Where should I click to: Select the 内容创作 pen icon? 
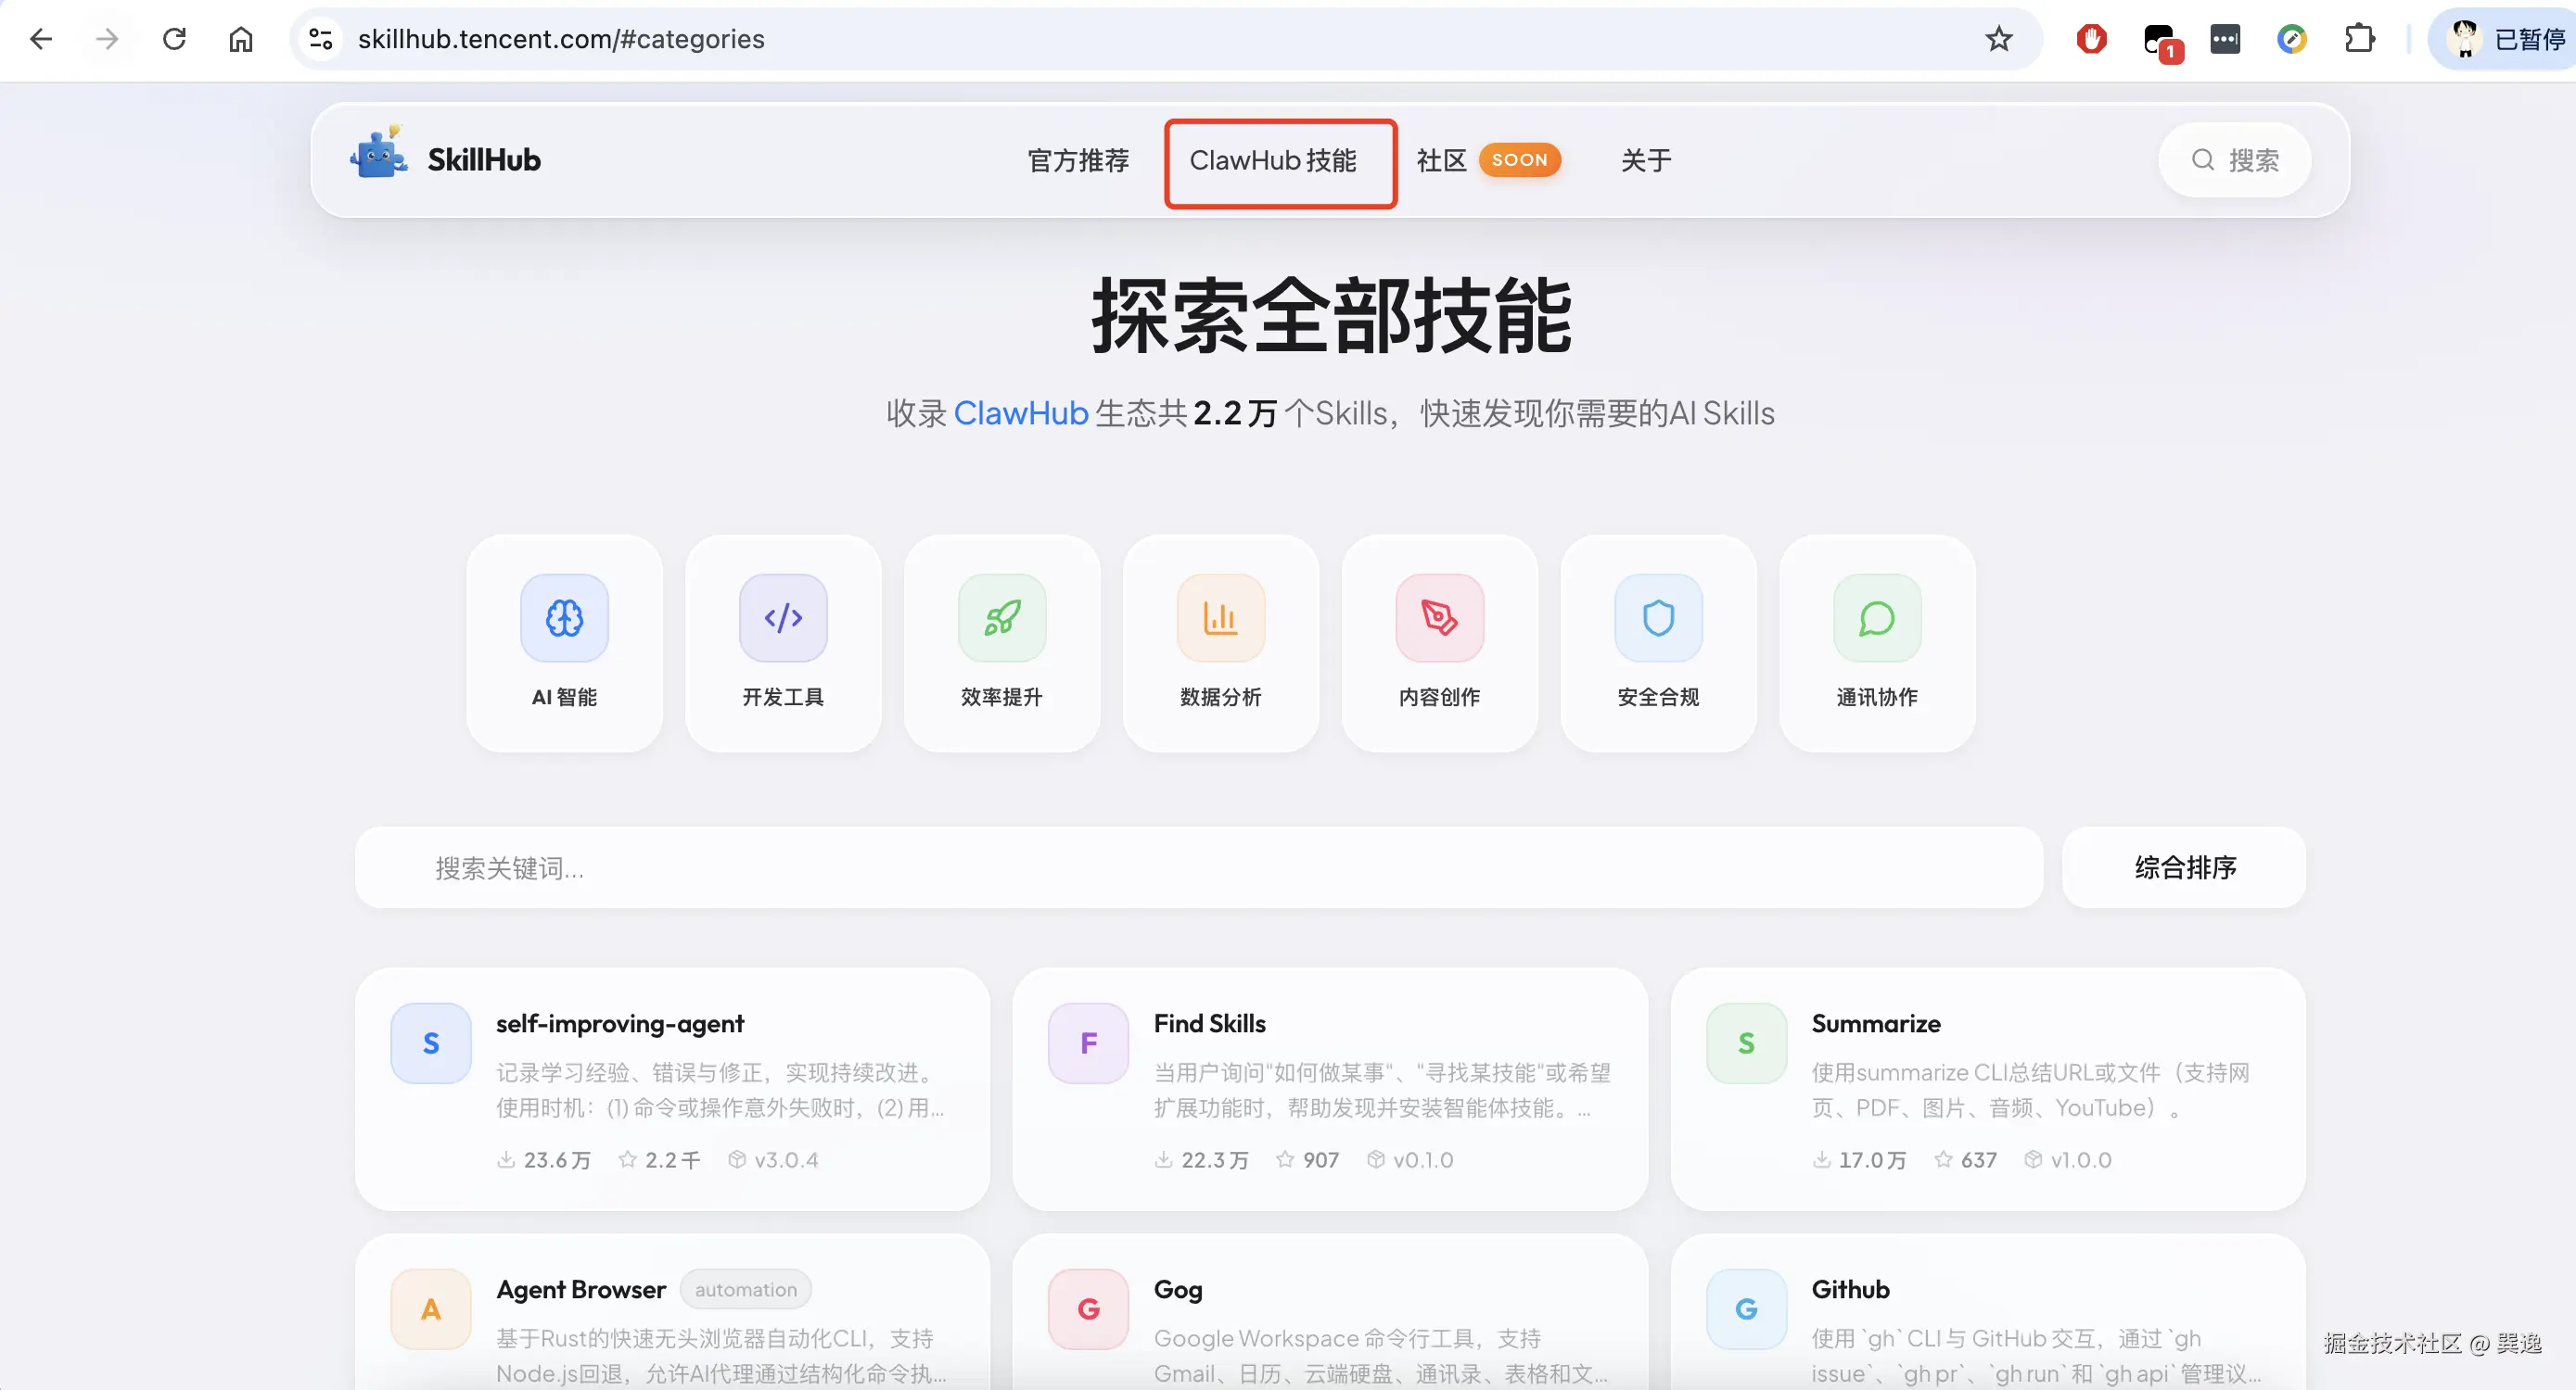[1439, 617]
